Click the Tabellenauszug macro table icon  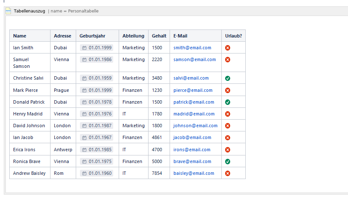(8, 11)
